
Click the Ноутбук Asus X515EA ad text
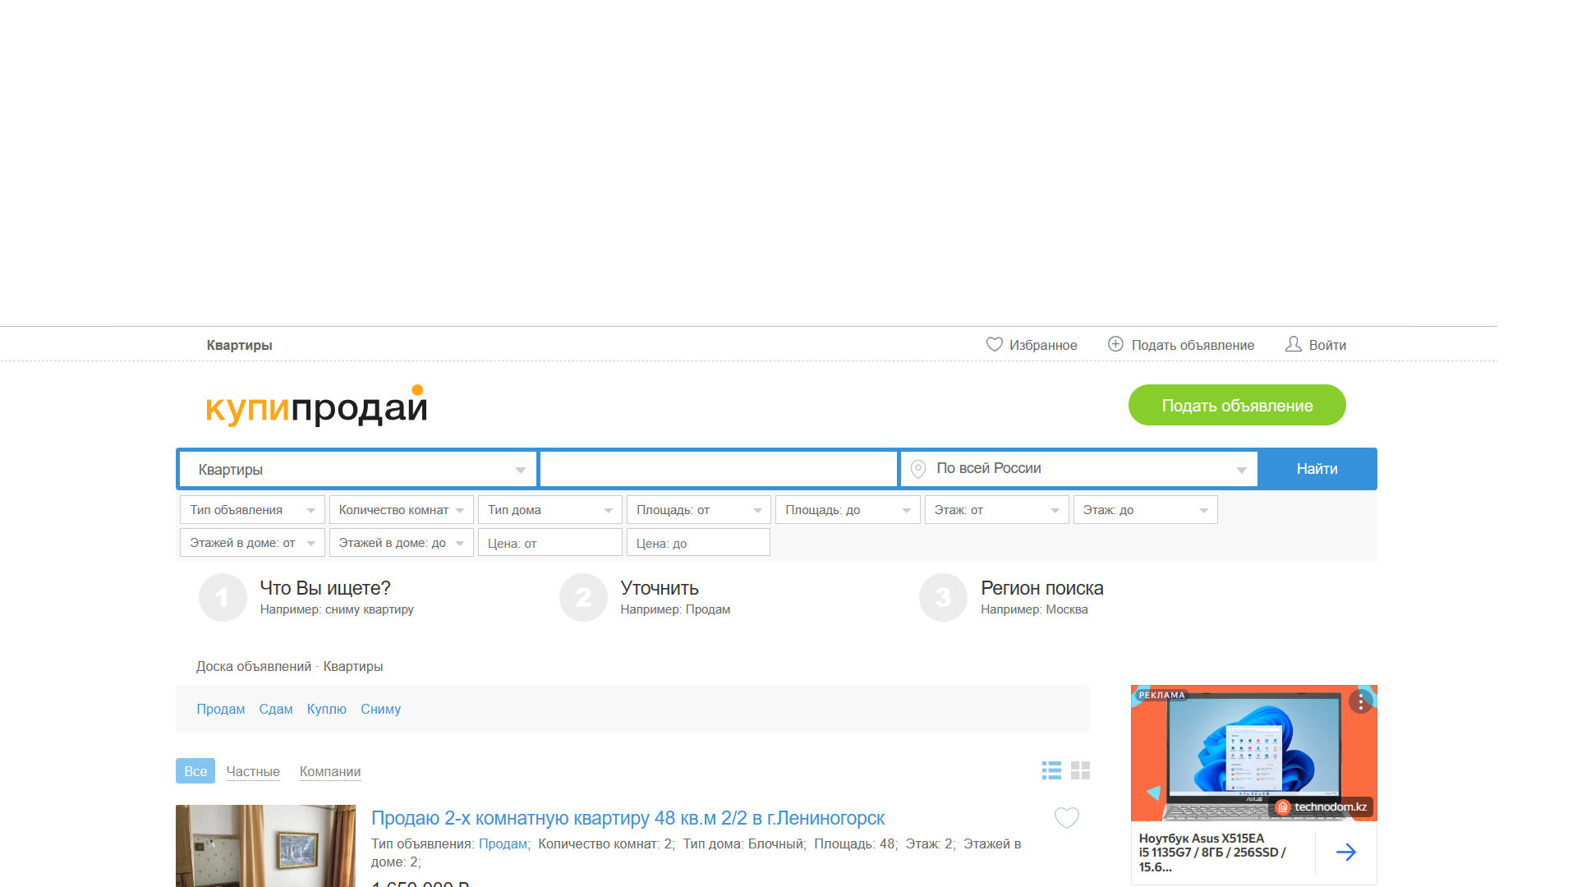1213,853
